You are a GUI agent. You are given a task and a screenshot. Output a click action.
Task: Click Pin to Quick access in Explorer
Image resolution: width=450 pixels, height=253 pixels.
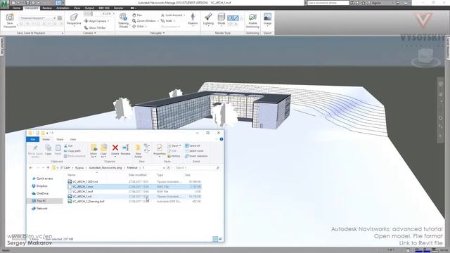pos(35,151)
